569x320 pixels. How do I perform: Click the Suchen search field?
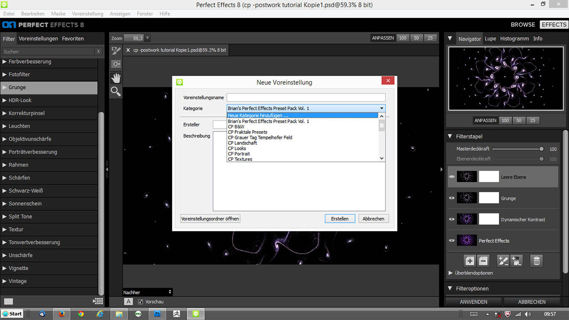[x=48, y=52]
